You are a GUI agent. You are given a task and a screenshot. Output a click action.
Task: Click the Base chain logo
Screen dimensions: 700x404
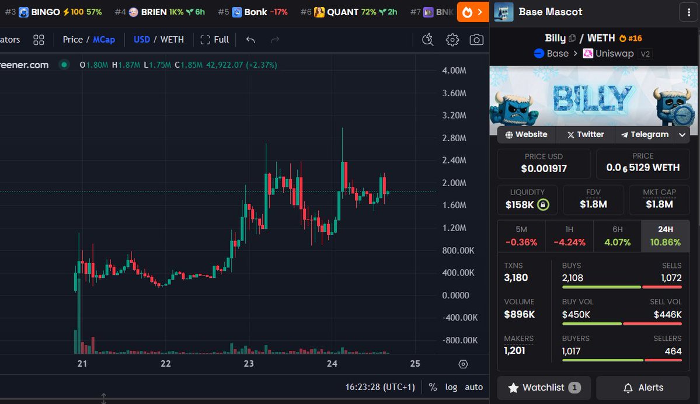pos(539,54)
